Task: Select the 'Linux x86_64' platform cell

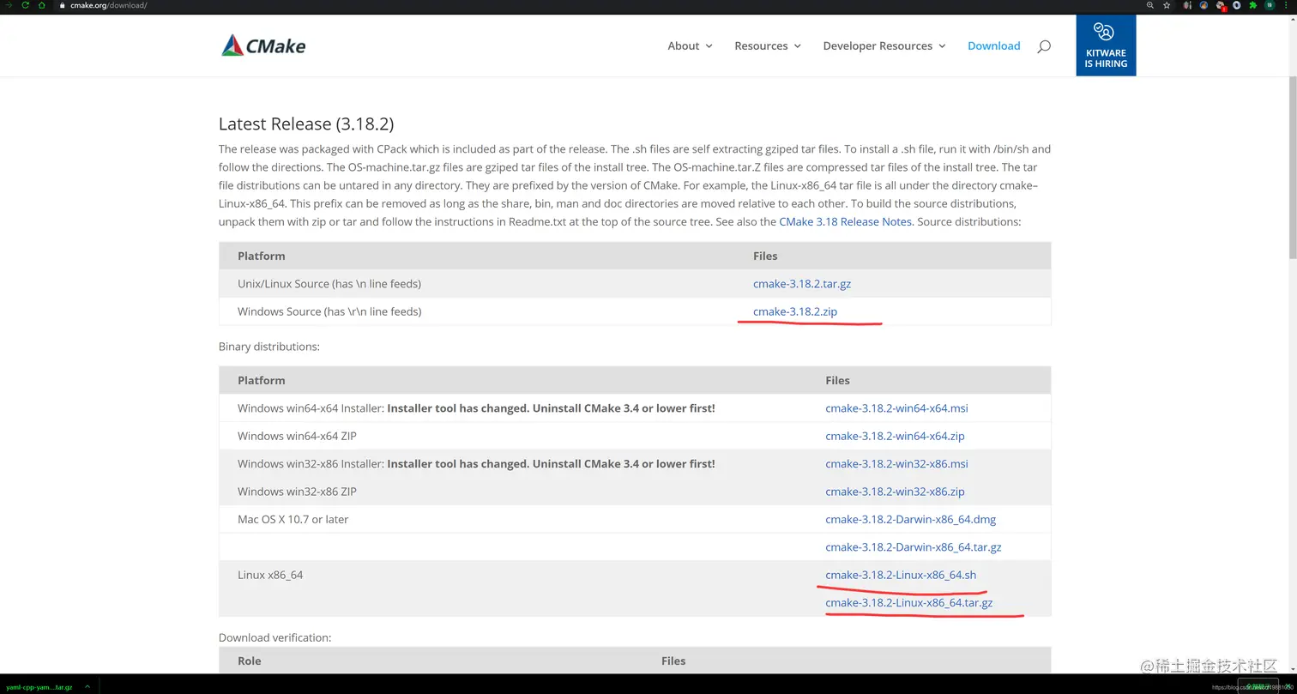Action: pos(270,575)
